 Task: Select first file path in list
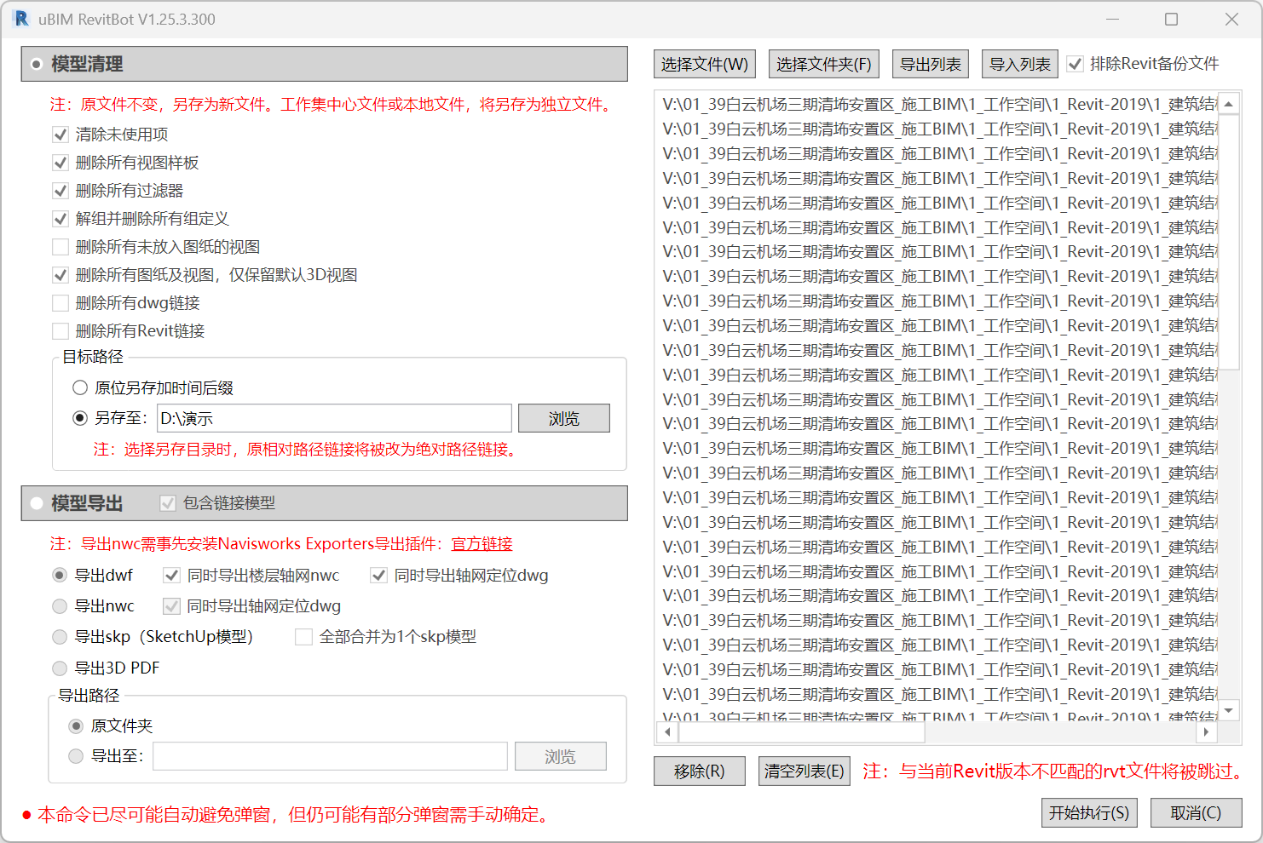pyautogui.click(x=937, y=105)
